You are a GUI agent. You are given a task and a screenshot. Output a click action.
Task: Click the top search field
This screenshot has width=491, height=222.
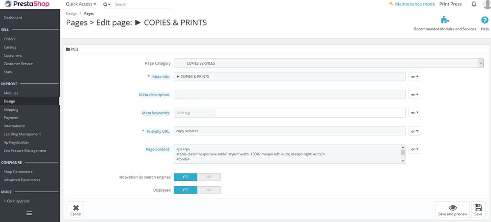coord(142,4)
